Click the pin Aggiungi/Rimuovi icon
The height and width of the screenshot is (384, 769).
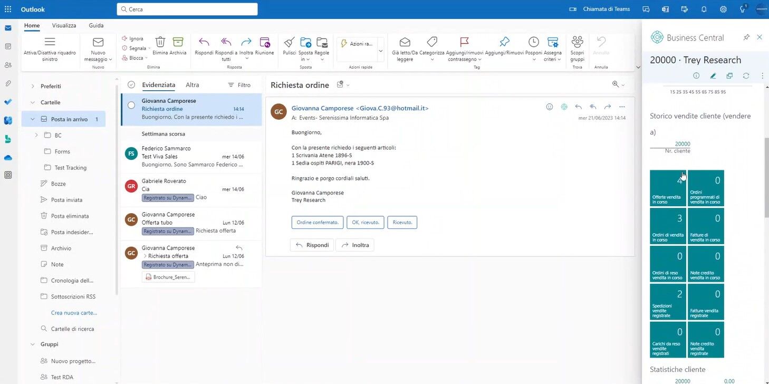coord(505,42)
